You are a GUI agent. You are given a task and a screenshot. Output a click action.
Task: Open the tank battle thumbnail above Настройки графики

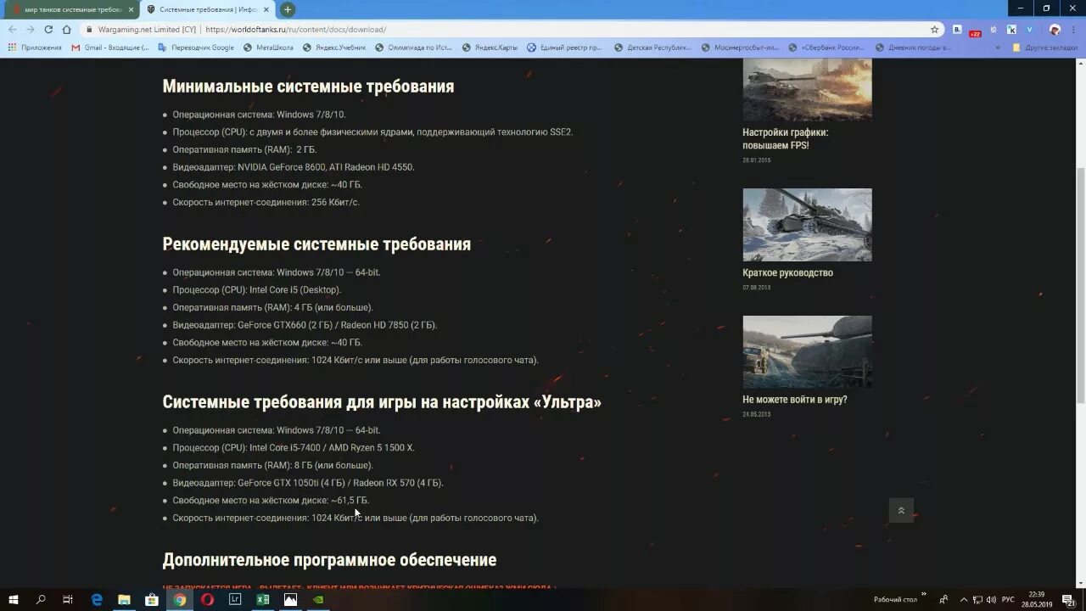807,90
